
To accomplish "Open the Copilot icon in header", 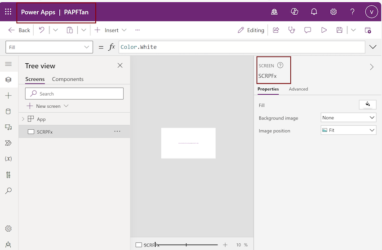I will pos(294,12).
